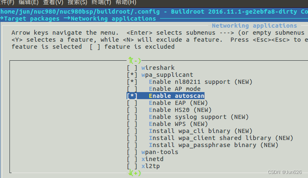Toggle the Install wpa_cli binary checkbox

tap(132, 131)
